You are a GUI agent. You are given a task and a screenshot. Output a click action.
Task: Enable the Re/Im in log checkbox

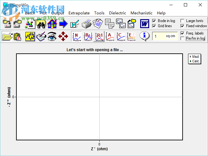tap(182, 38)
